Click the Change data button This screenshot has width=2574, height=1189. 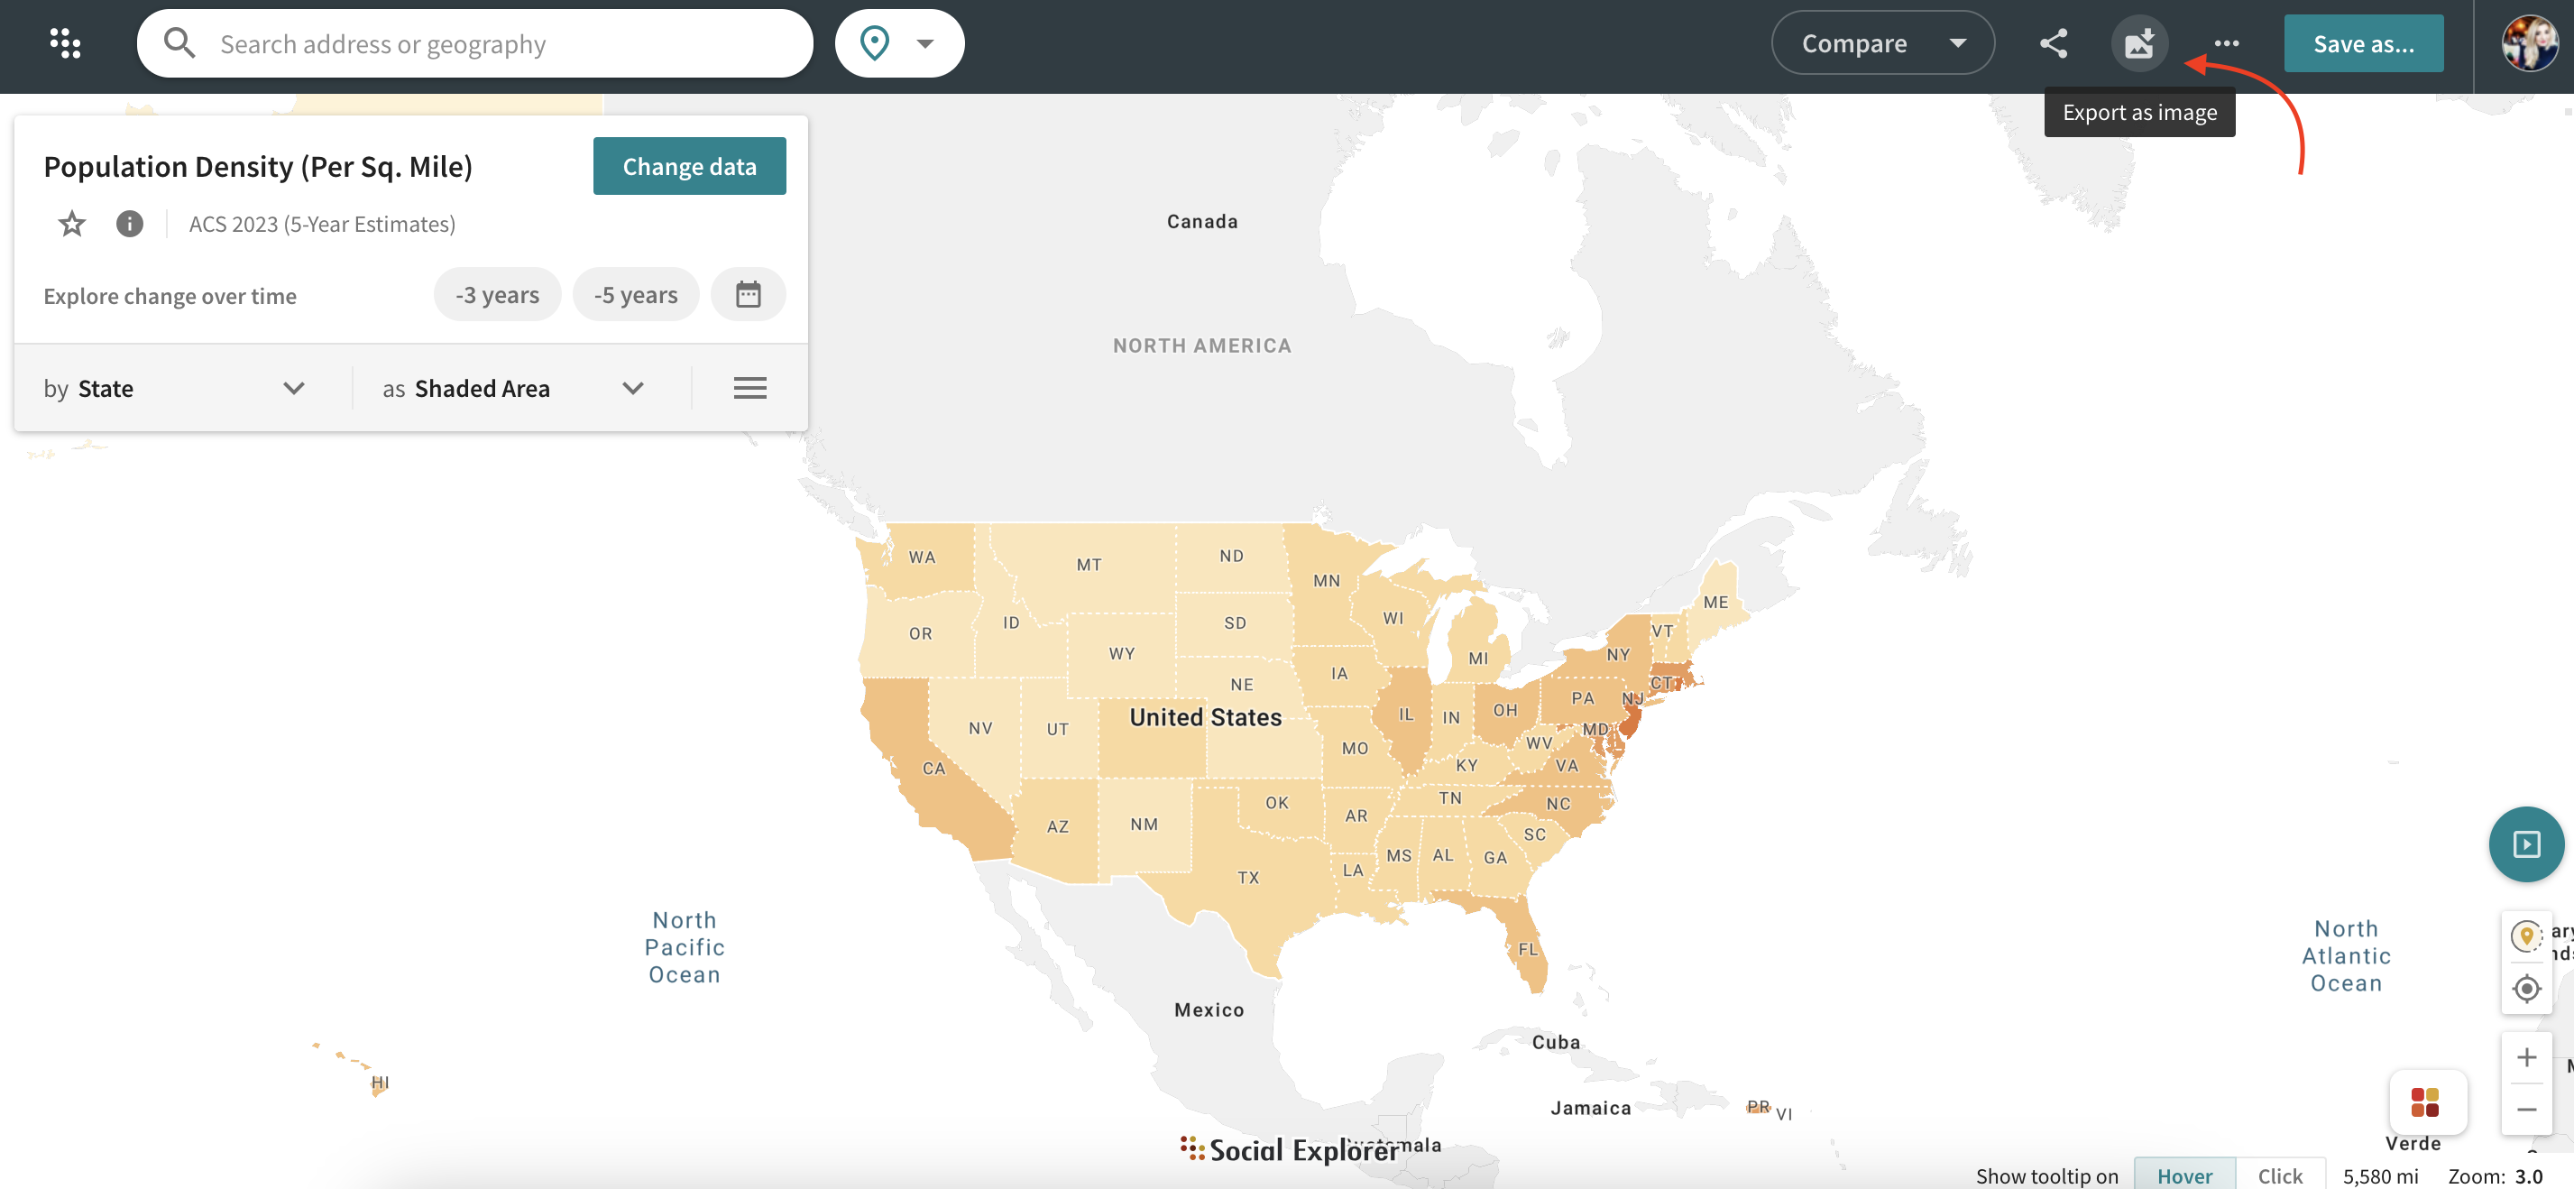click(688, 166)
